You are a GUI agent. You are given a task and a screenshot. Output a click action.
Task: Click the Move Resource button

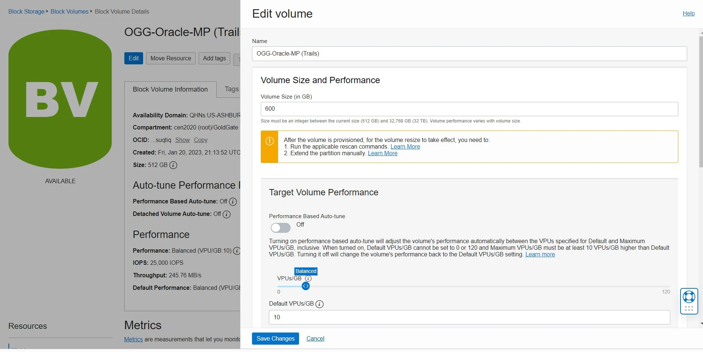pos(170,58)
